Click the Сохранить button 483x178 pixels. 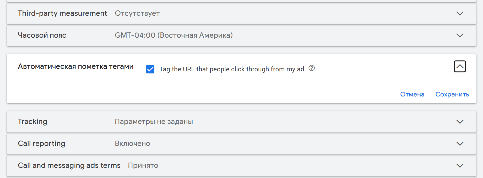point(452,94)
